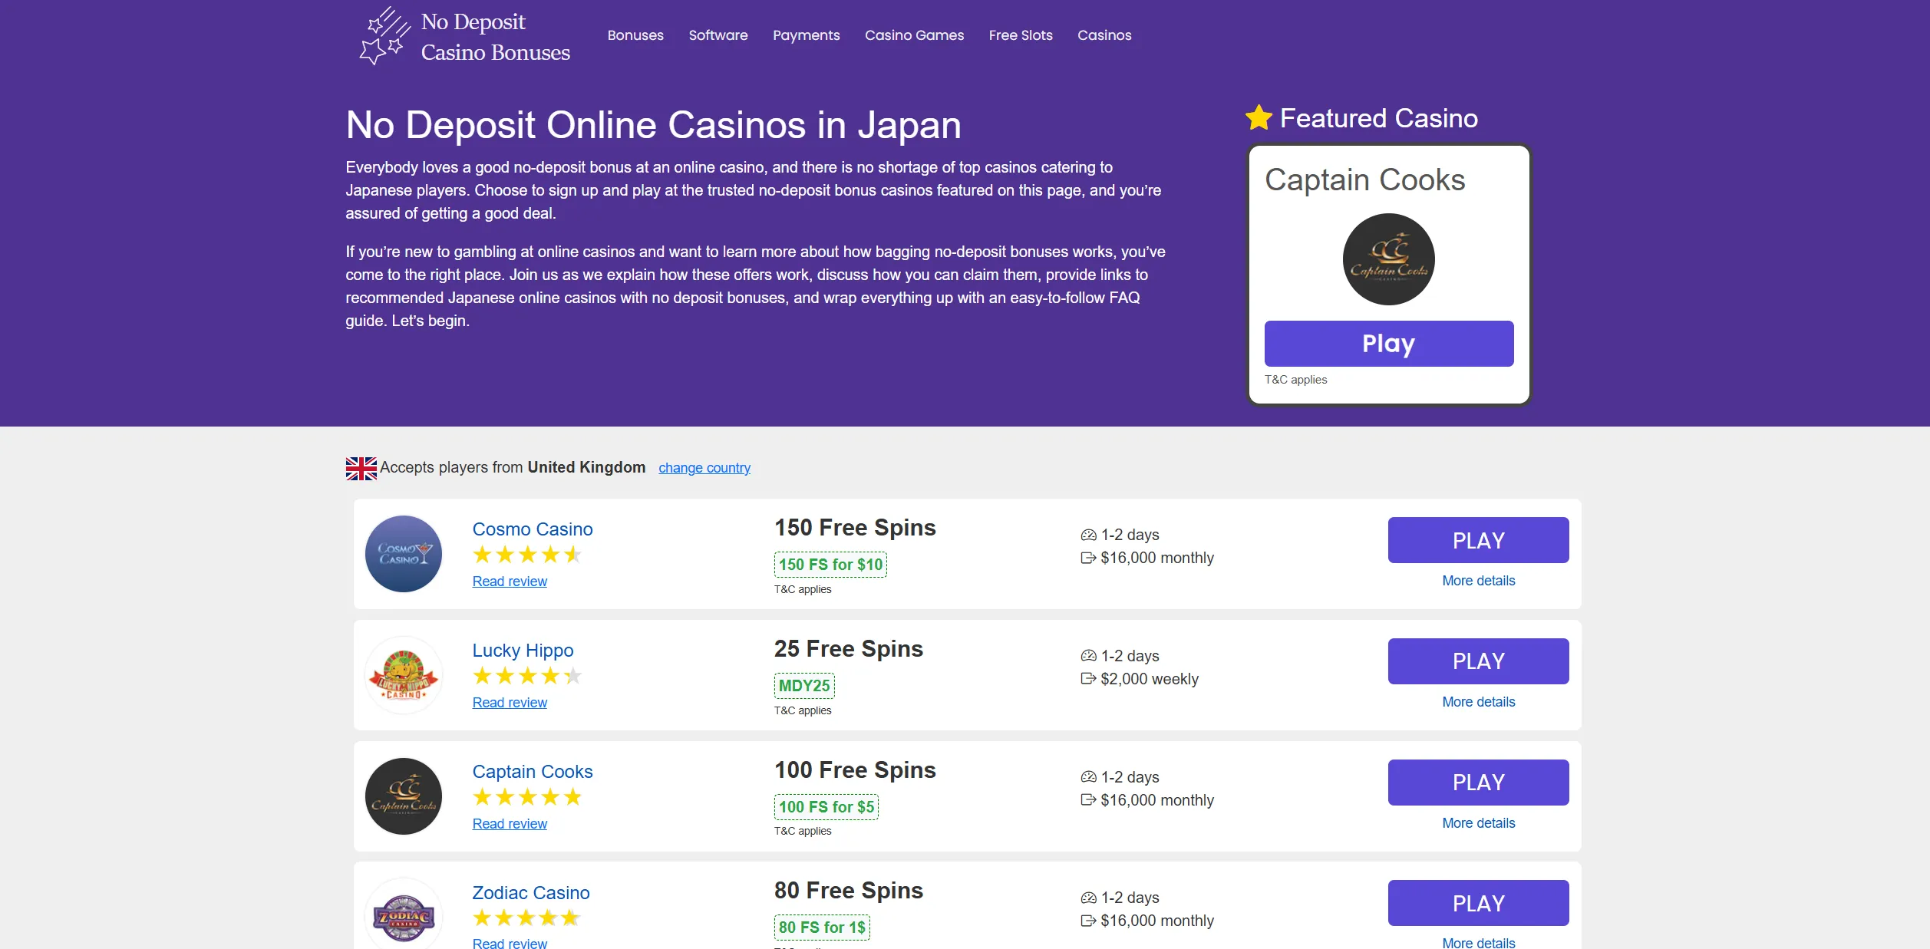Click the 100 Free Spins heading

855,770
